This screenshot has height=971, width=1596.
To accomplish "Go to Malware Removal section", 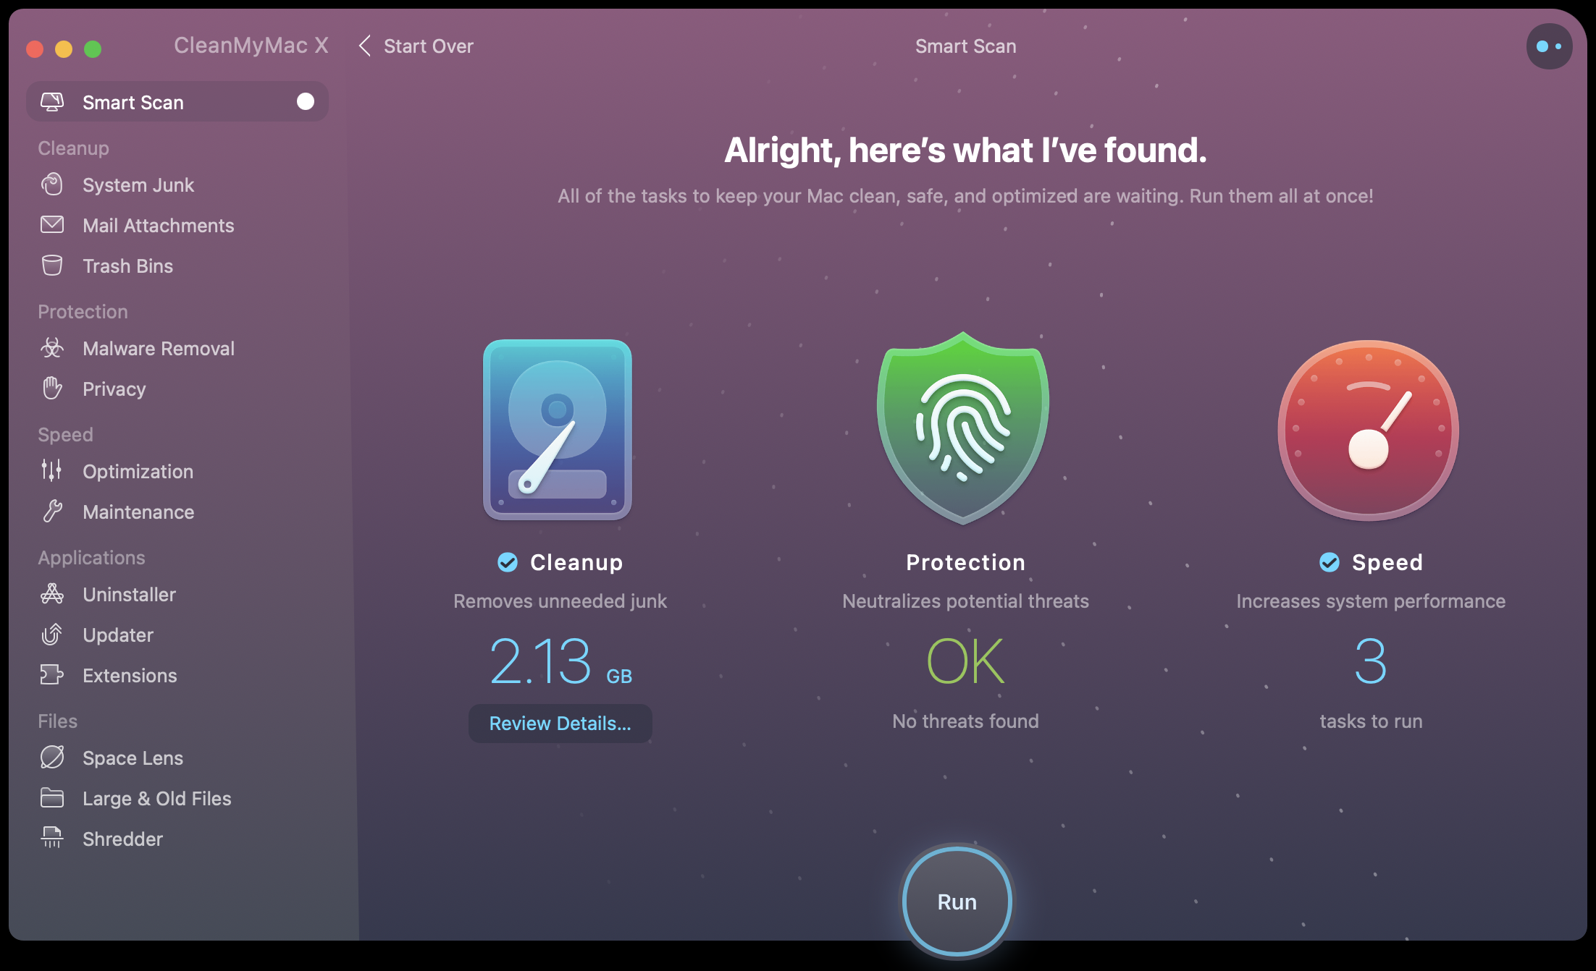I will click(x=177, y=348).
